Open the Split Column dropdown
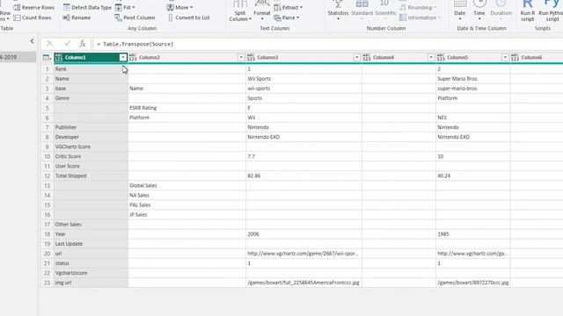563x316 pixels. pos(240,11)
